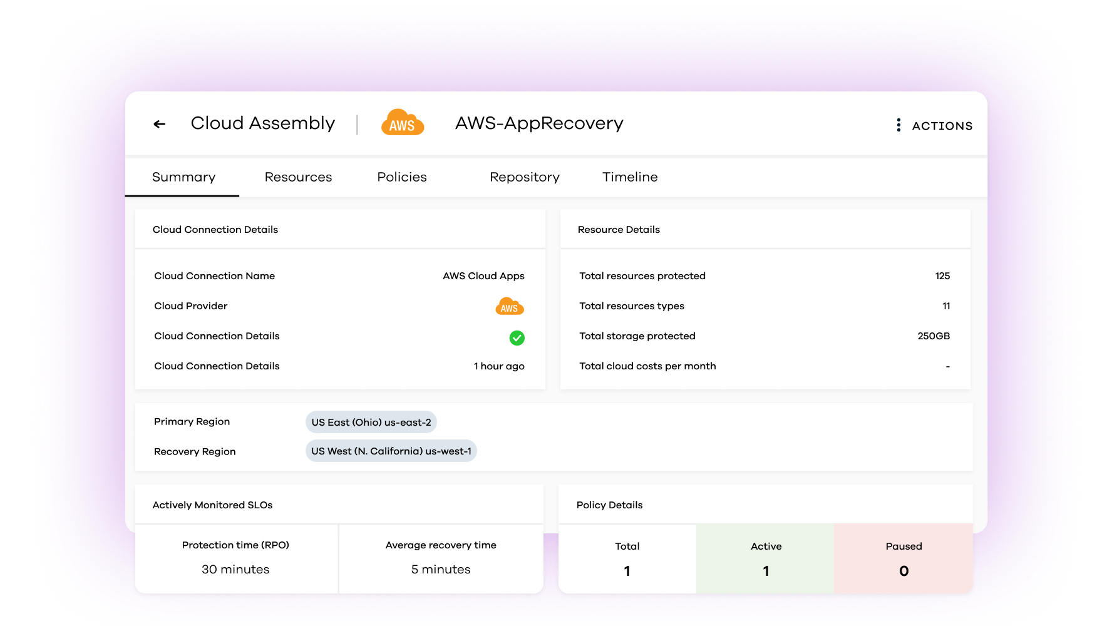Select the green Active policies tile

[x=765, y=558]
